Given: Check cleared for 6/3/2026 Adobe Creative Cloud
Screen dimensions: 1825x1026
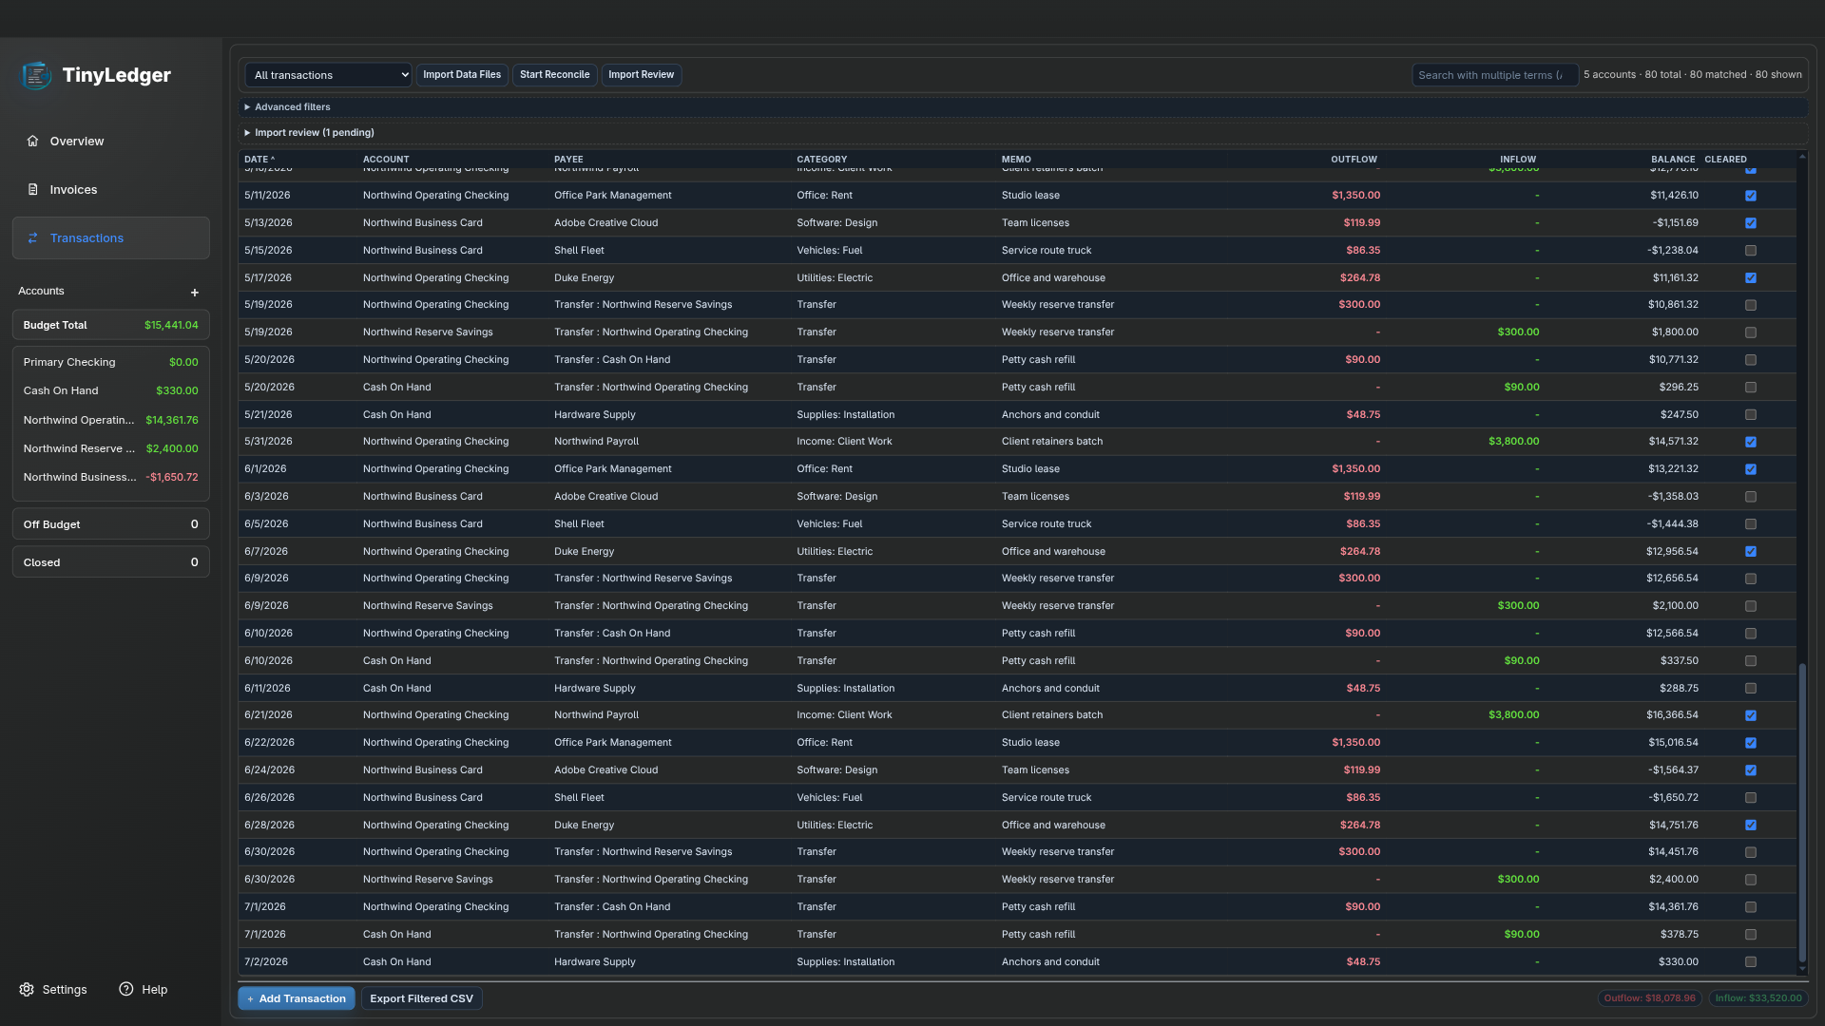Looking at the screenshot, I should (x=1750, y=497).
